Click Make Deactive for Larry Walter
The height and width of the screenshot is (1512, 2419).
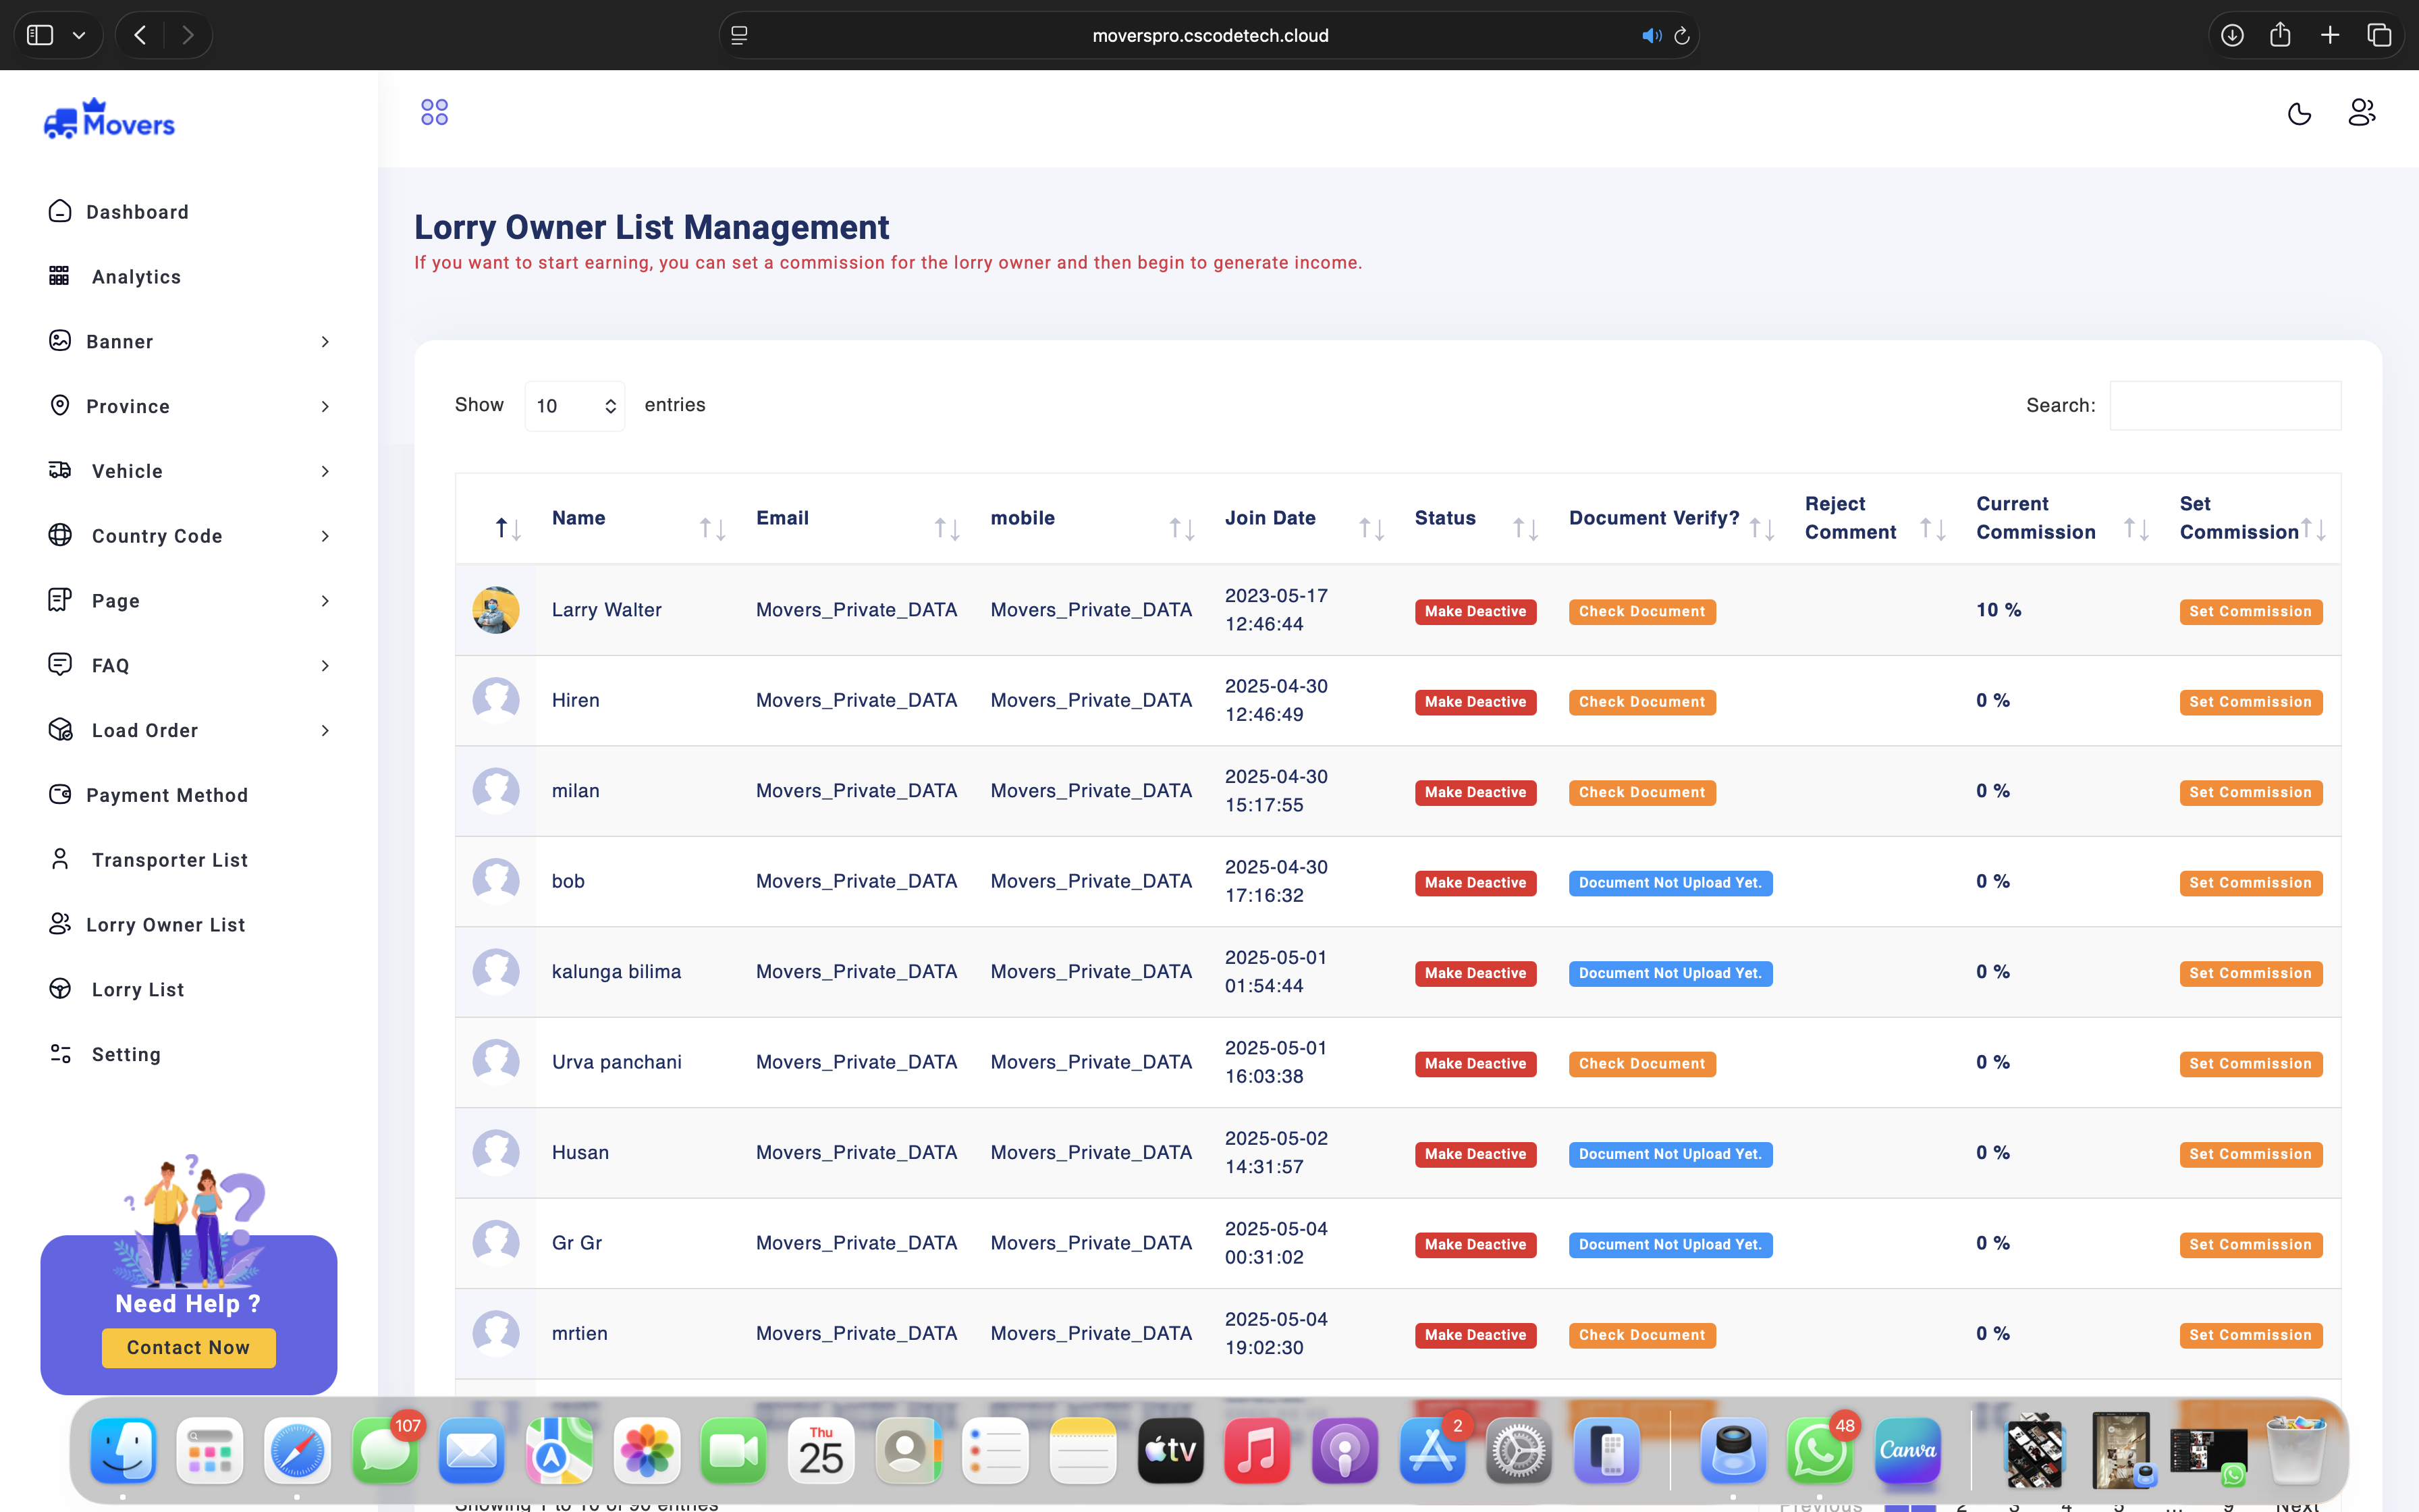(x=1474, y=611)
